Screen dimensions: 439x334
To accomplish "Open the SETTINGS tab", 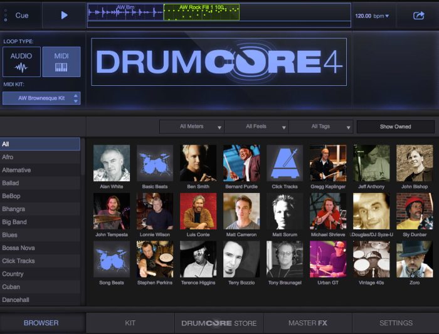I will 396,323.
